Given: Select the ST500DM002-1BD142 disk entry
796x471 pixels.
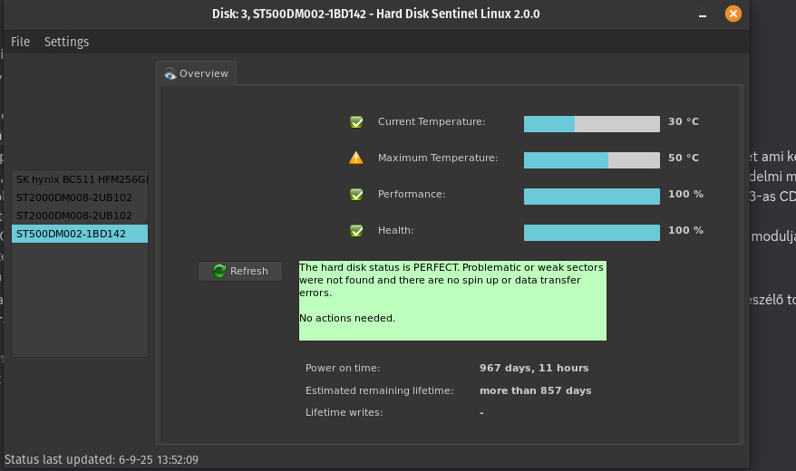Looking at the screenshot, I should [80, 234].
